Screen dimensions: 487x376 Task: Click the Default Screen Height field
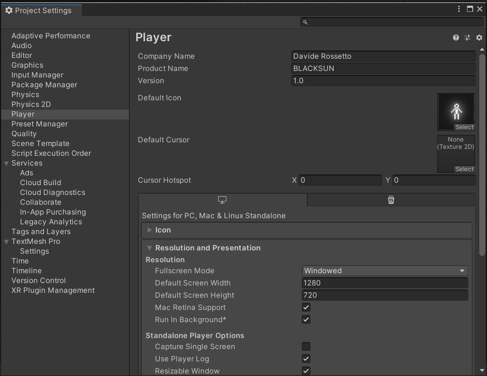click(x=385, y=295)
